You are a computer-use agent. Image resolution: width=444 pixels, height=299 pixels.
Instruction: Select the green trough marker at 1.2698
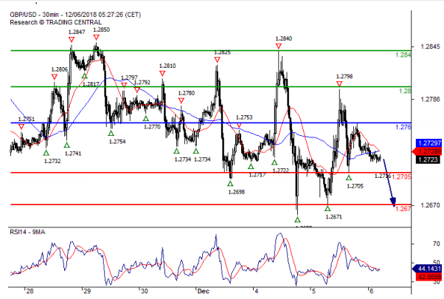click(x=231, y=183)
